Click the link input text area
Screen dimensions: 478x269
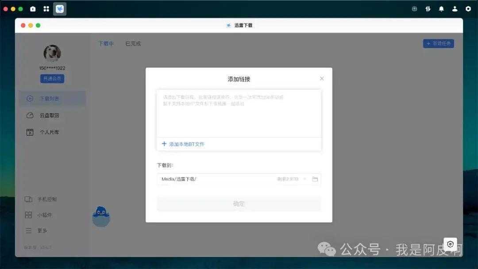239,113
